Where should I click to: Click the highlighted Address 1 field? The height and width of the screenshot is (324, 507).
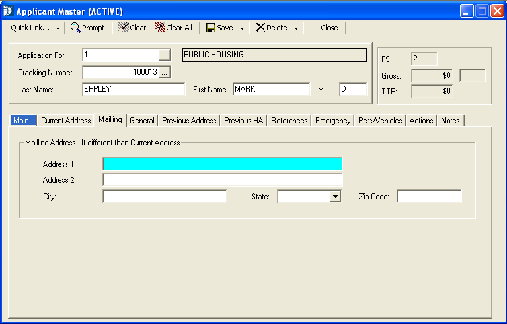pyautogui.click(x=222, y=164)
